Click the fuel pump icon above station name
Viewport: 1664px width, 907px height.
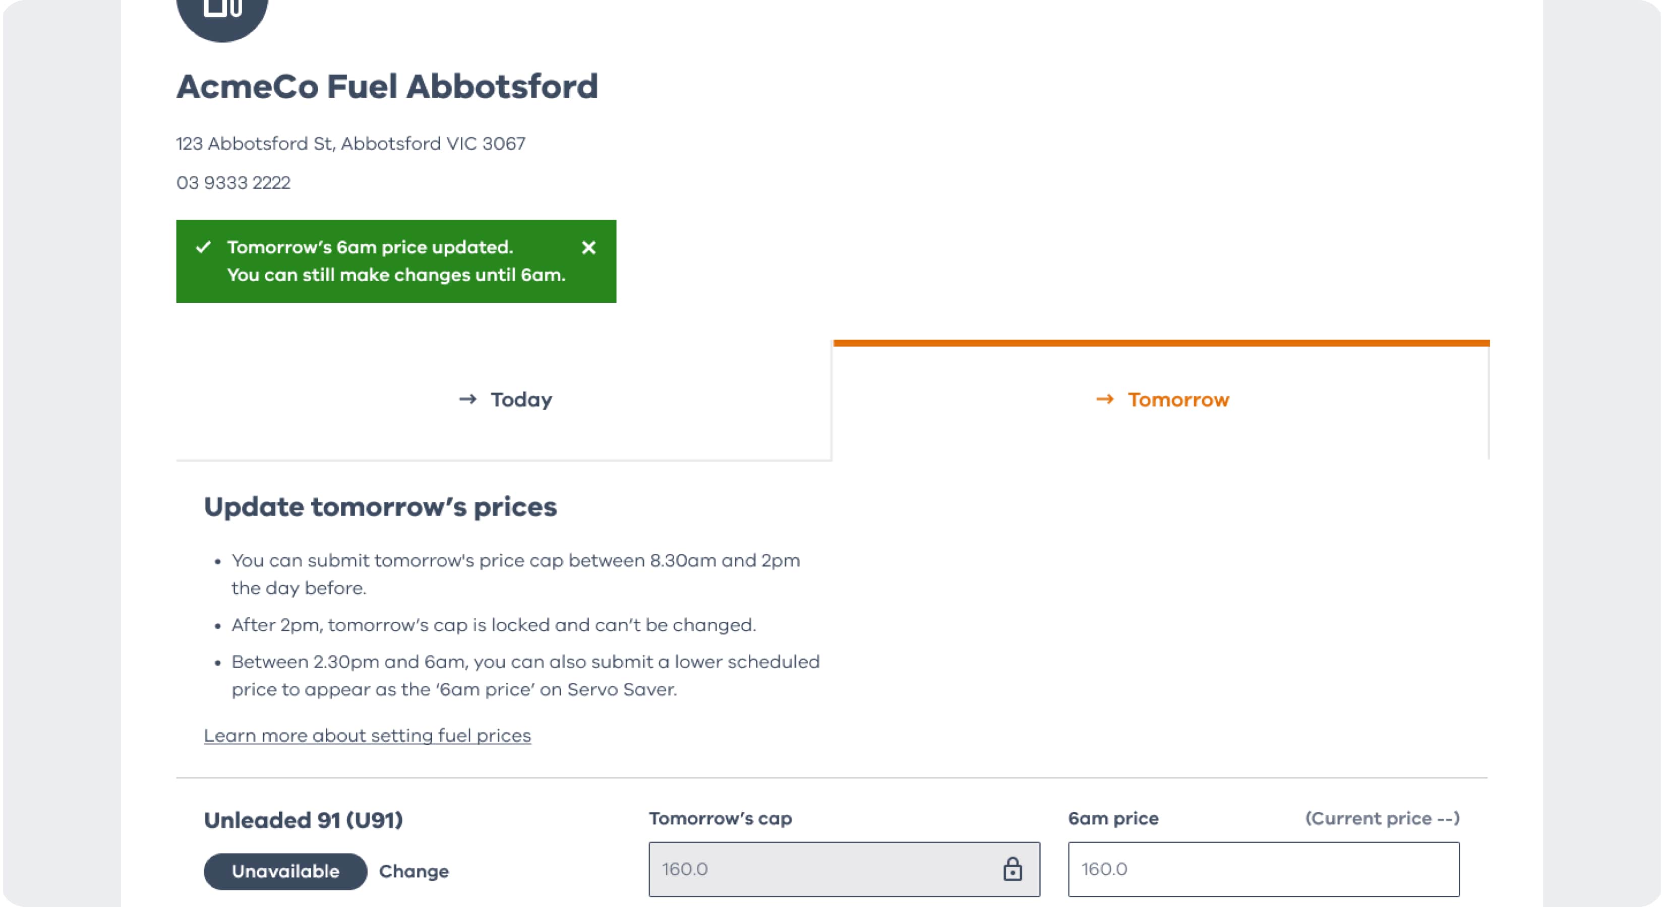pos(221,12)
